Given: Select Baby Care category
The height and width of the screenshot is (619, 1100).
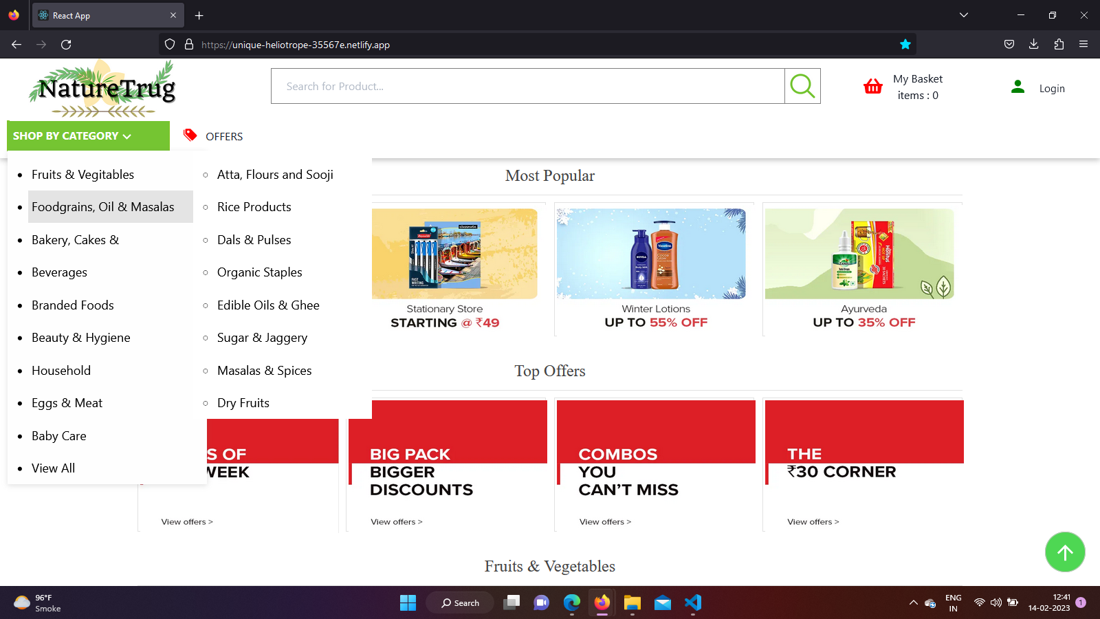Looking at the screenshot, I should [x=59, y=436].
